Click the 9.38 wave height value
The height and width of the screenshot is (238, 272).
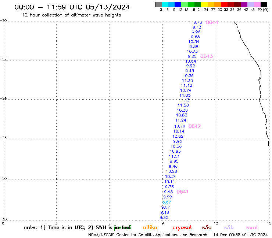pyautogui.click(x=194, y=47)
